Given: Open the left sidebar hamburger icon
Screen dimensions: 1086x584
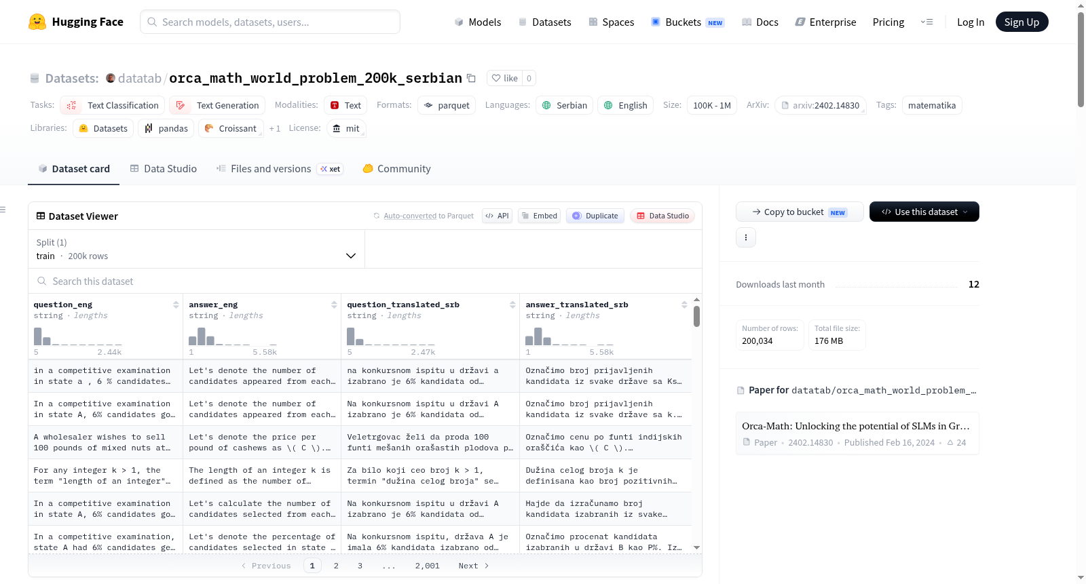Looking at the screenshot, I should tap(3, 210).
